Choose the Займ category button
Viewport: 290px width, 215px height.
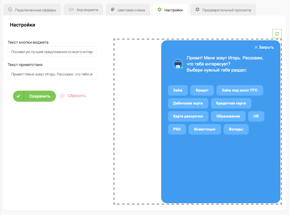pyautogui.click(x=178, y=90)
